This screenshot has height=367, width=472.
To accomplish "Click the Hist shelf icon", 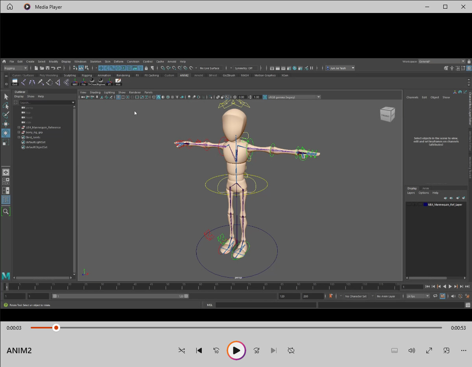I will 118,82.
